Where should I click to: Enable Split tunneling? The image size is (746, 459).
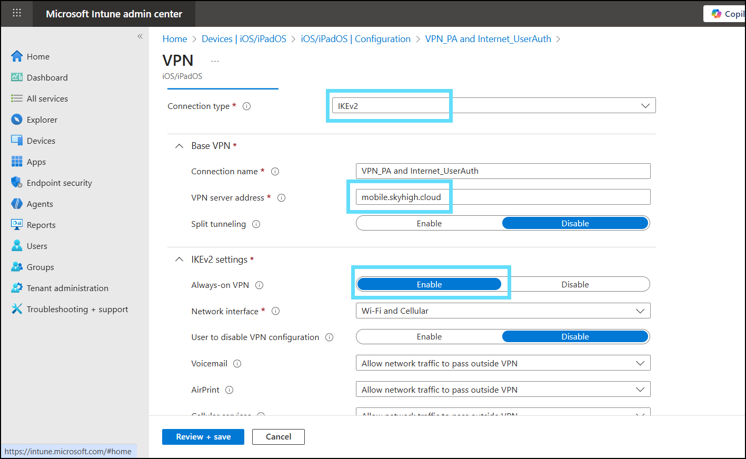pos(429,224)
